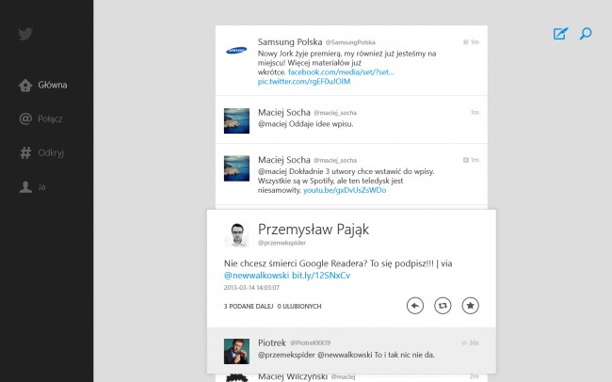Go to the Połącz section

tap(50, 119)
